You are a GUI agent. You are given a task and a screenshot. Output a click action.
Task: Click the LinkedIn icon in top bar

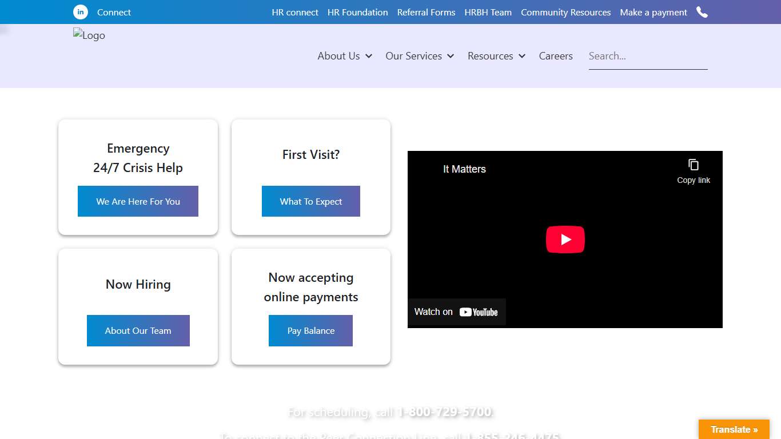point(81,12)
